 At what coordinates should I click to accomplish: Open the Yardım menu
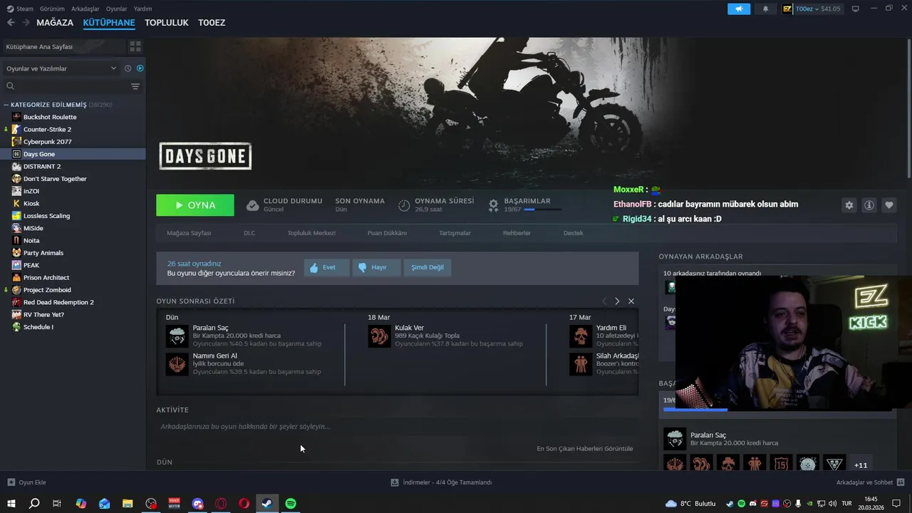[142, 9]
